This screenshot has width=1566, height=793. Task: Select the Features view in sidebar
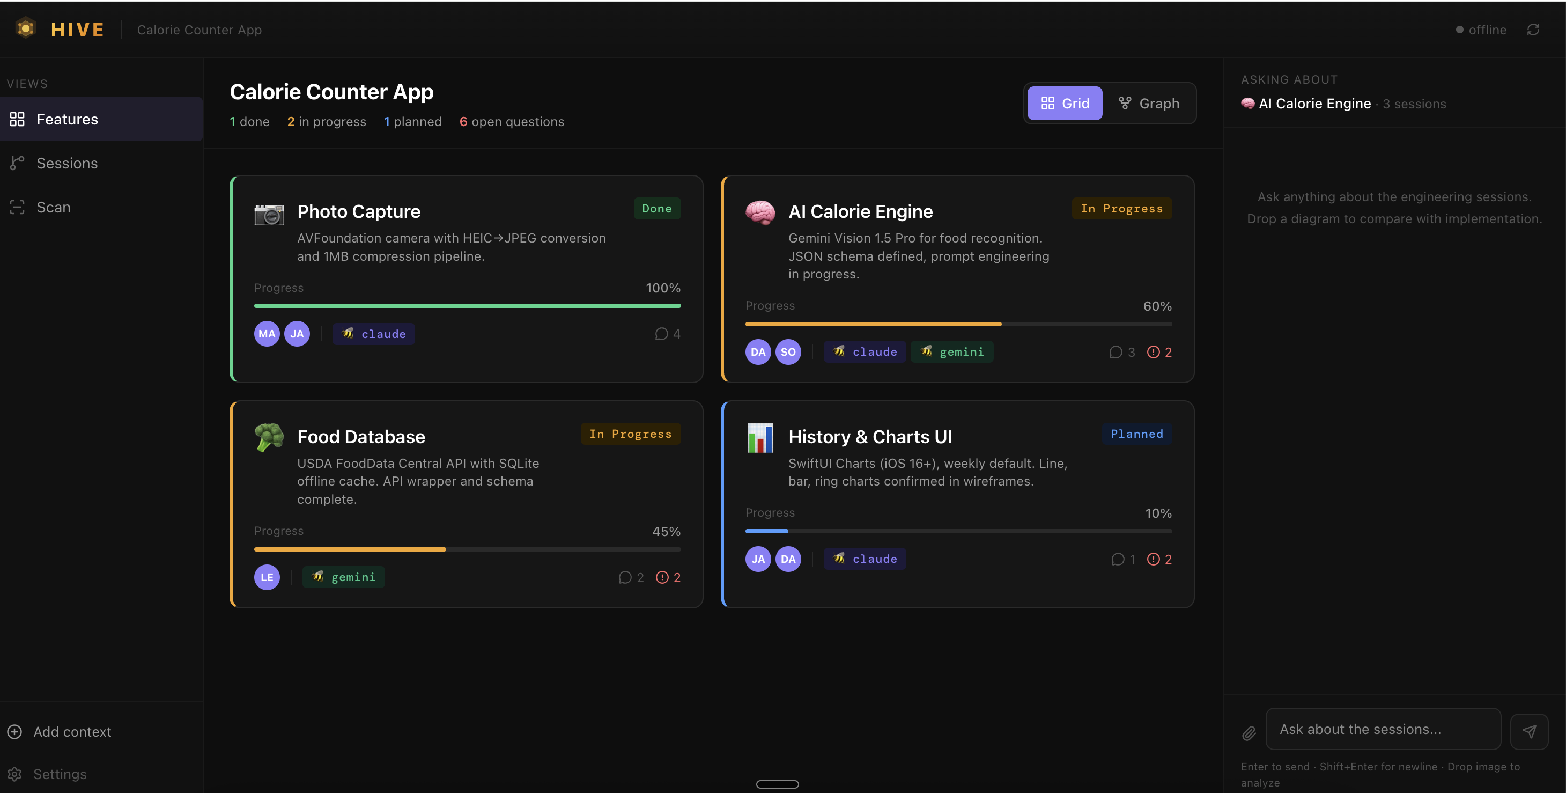[67, 119]
